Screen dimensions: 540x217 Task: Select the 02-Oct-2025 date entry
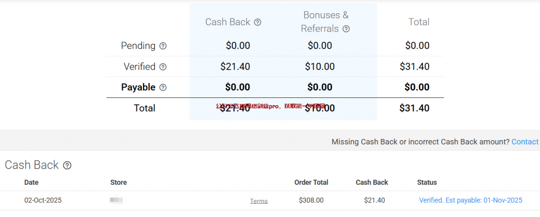[x=44, y=200]
